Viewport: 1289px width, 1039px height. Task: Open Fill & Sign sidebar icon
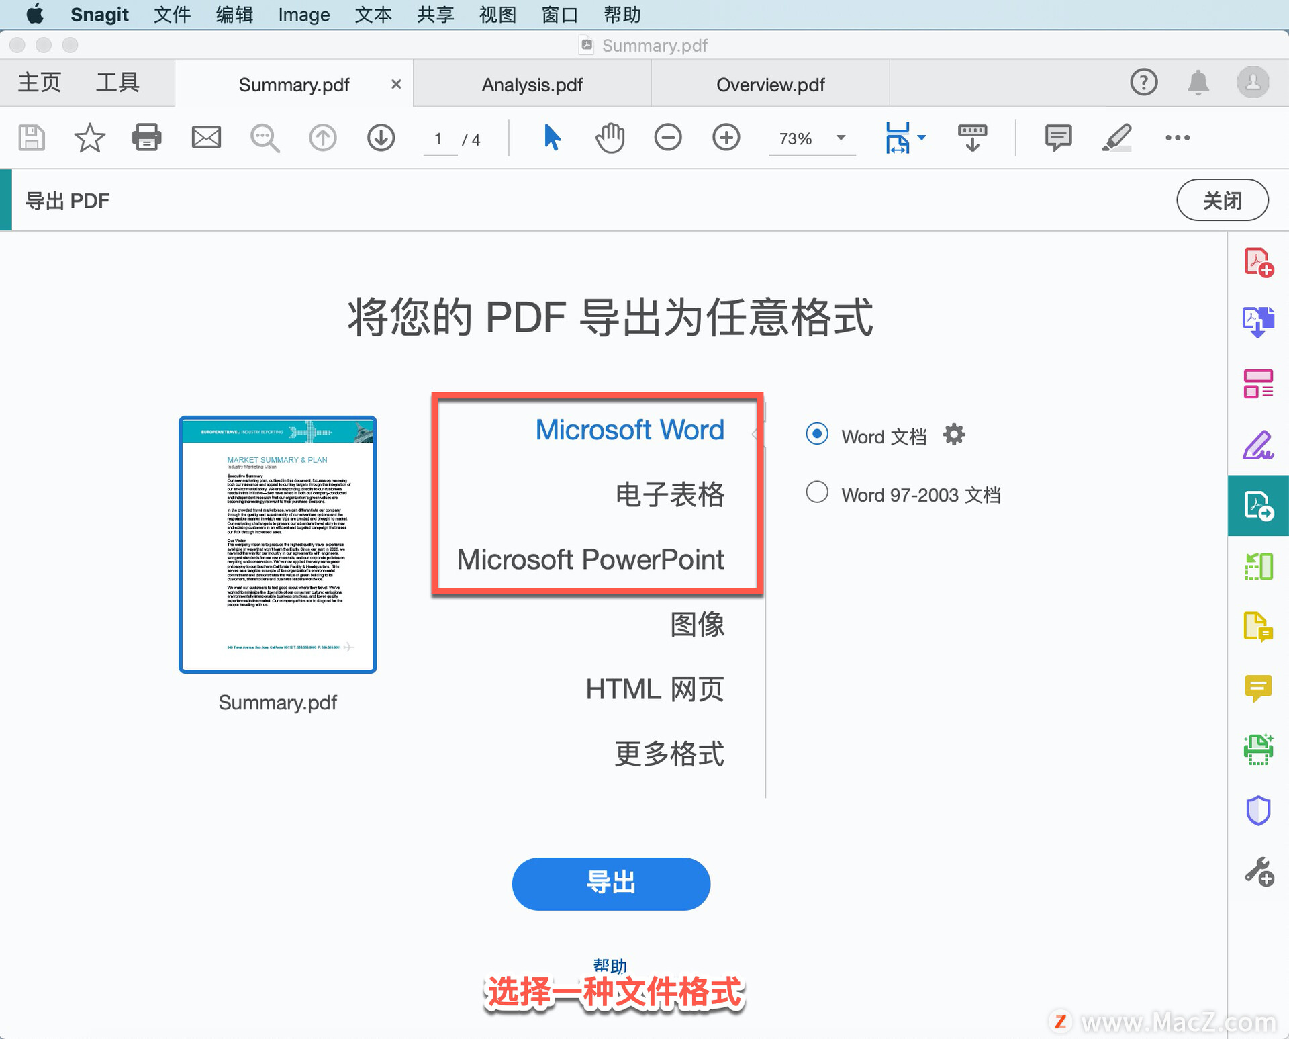(1259, 445)
